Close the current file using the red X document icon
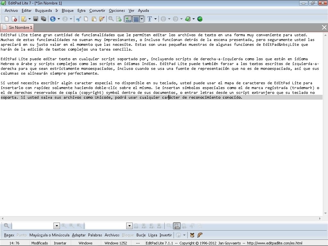The height and width of the screenshot is (246, 328). tap(14, 19)
